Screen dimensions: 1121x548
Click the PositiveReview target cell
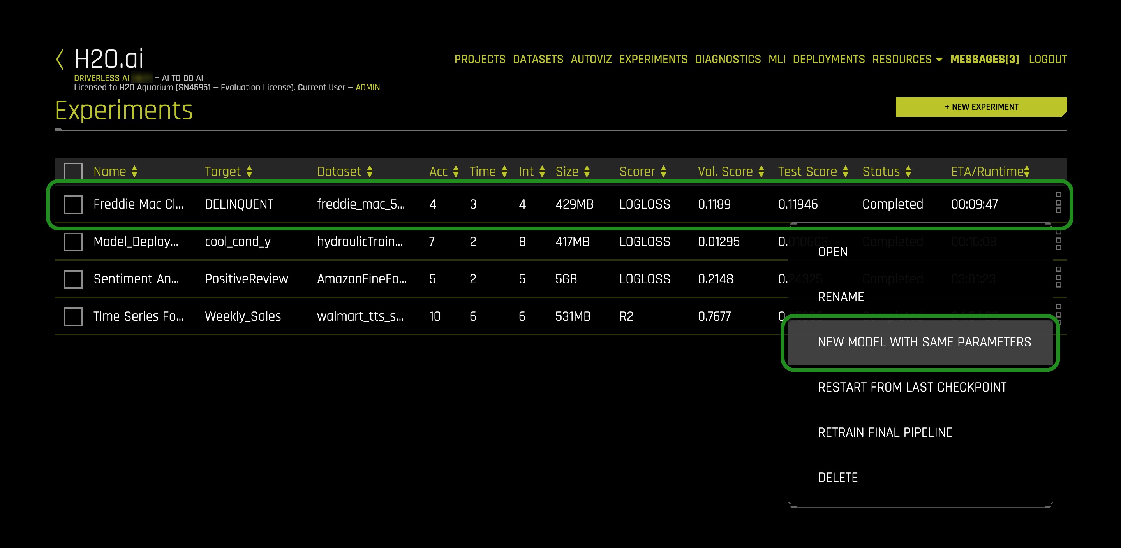click(x=246, y=279)
